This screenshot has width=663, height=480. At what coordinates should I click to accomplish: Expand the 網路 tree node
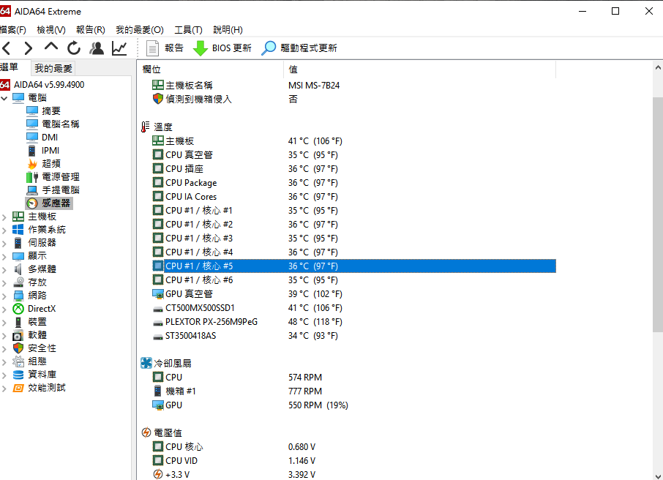(4, 296)
